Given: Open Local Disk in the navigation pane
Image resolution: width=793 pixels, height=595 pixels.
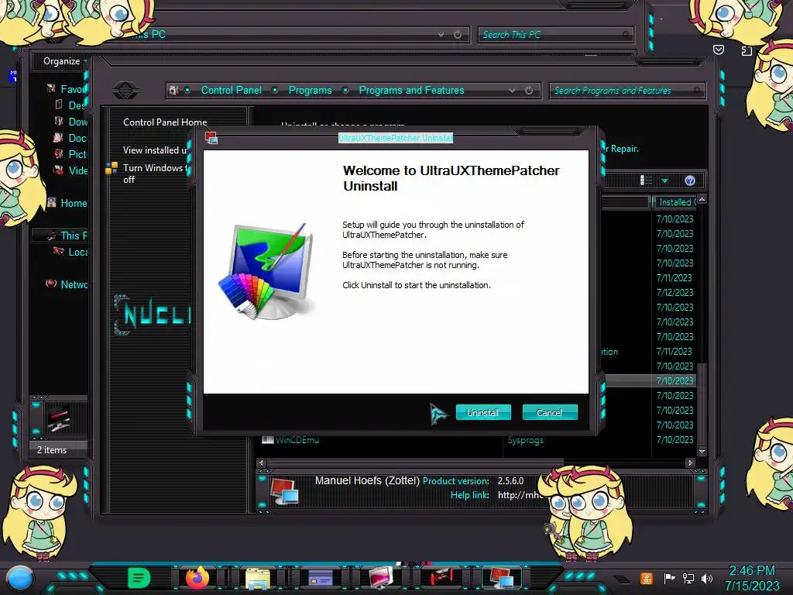Looking at the screenshot, I should [x=77, y=252].
